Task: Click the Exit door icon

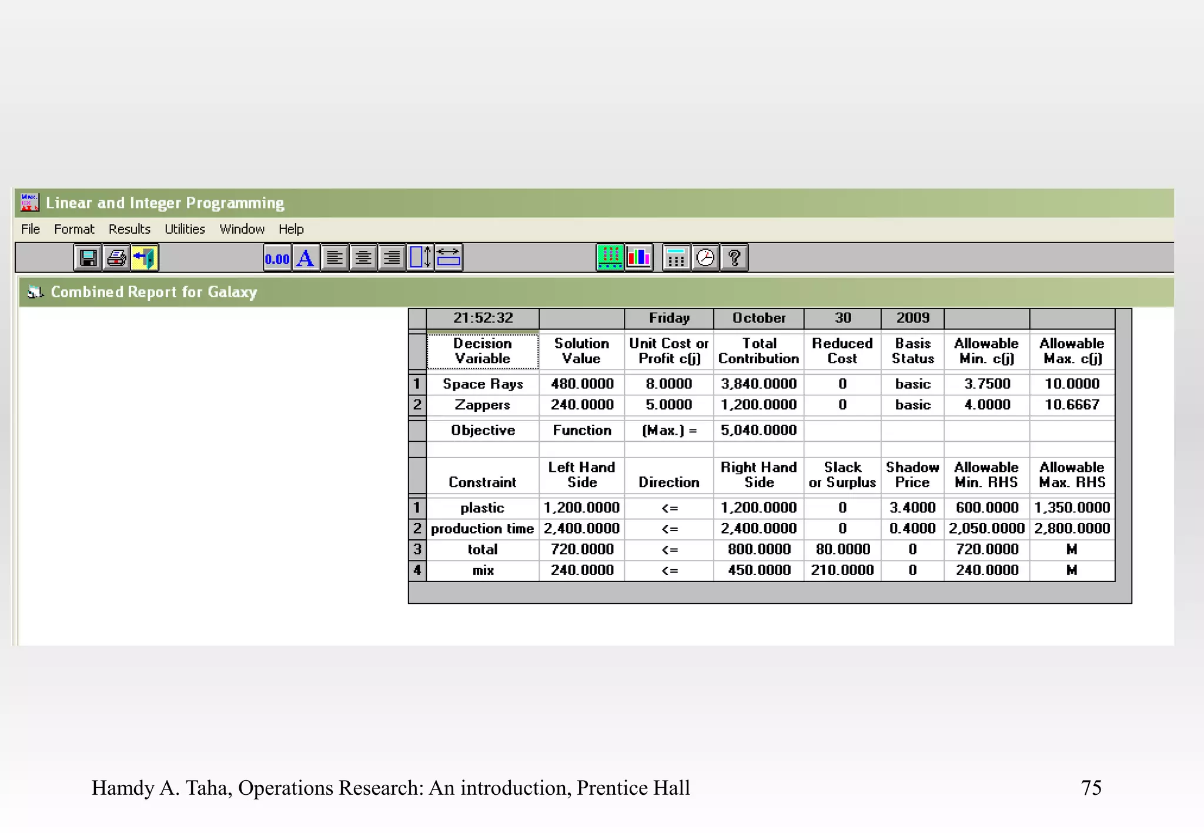Action: [145, 258]
